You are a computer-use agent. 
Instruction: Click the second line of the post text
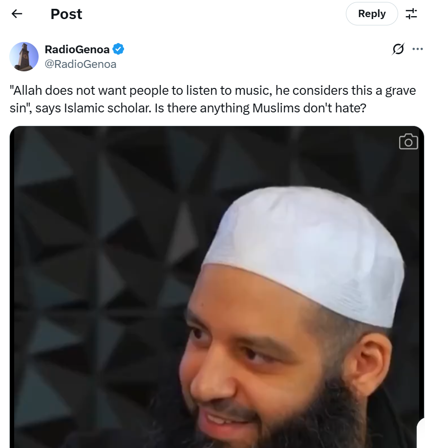click(x=188, y=108)
